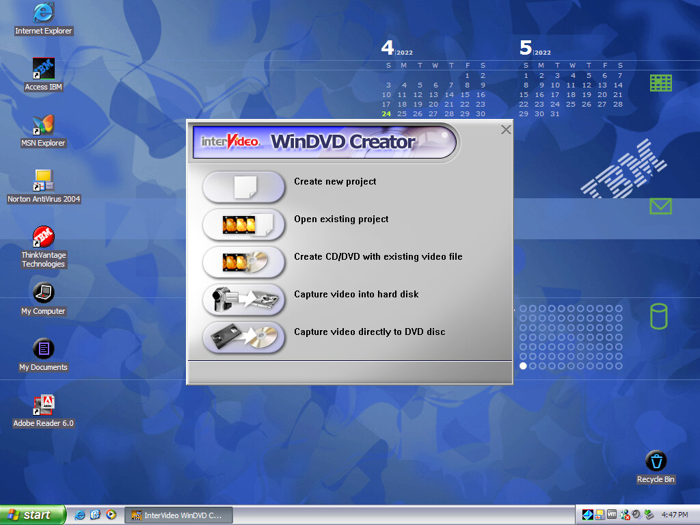
Task: Select the ThinkVantage Technologies desktop icon
Action: (44, 237)
